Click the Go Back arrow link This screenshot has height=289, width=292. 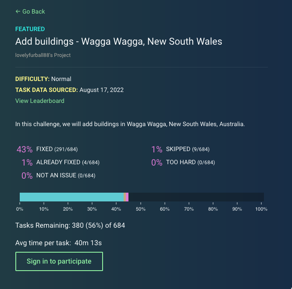(x=30, y=11)
